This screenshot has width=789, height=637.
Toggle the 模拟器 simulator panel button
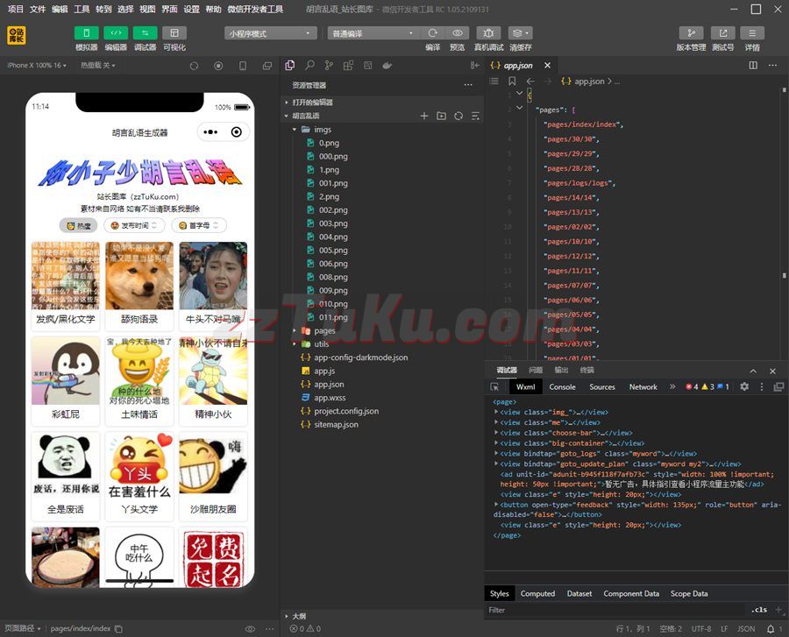86,33
